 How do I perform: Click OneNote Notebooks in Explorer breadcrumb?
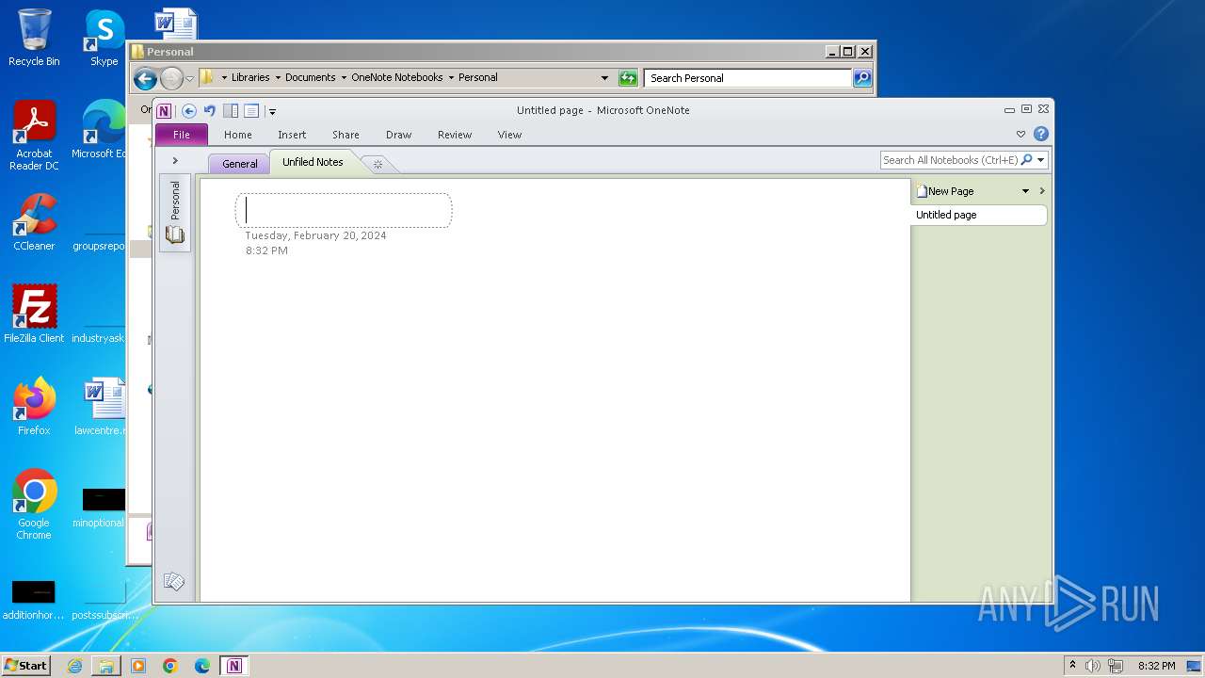coord(396,77)
